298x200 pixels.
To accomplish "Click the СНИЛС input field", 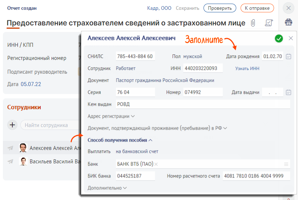I will click(135, 56).
